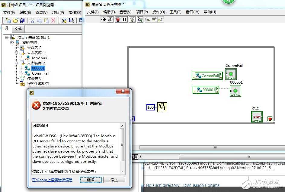This screenshot has width=285, height=192.
Task: Click Copy icon in project toolbar
Action: coord(40,20)
